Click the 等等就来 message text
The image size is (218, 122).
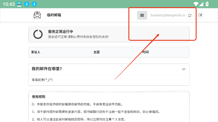coord(42,80)
